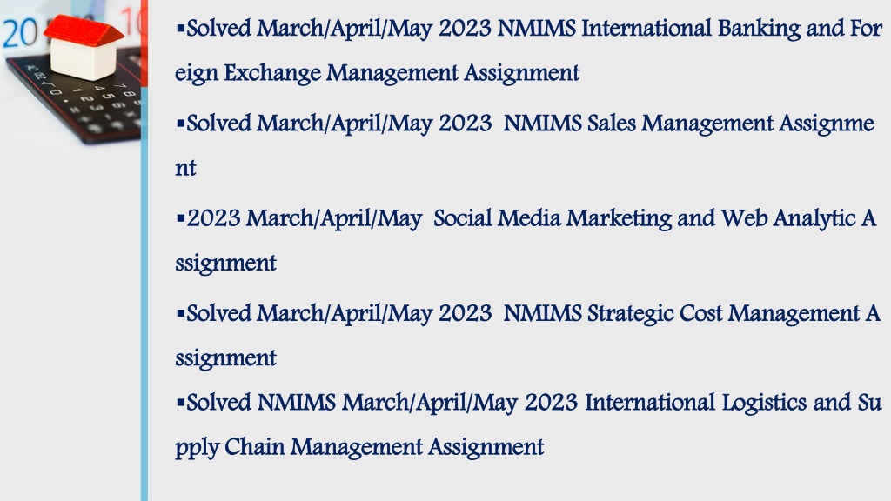
Task: Click 'ssignment' below Strategic Cost Management
Action: [x=225, y=358]
